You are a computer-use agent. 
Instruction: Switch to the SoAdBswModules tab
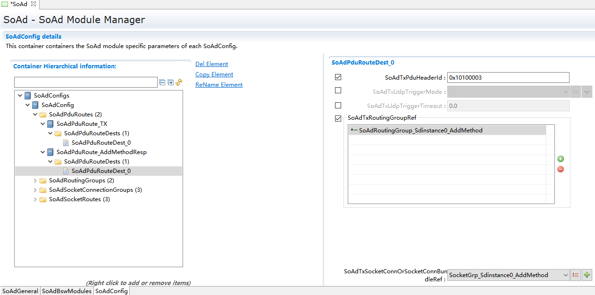tap(67, 291)
